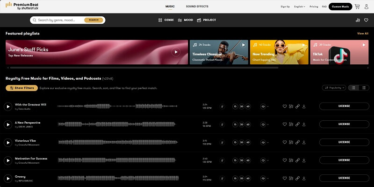This screenshot has width=374, height=187.
Task: Click the Custom Music button
Action: coord(340,7)
